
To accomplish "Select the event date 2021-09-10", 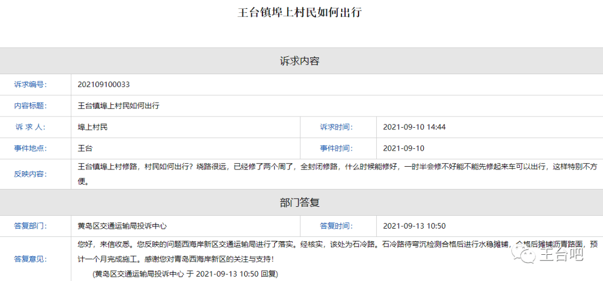I will click(404, 148).
